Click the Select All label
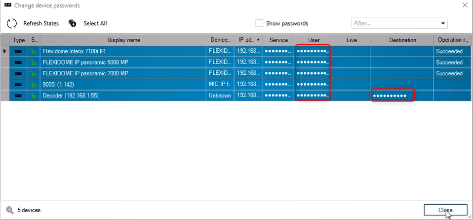The width and height of the screenshot is (473, 220). click(x=95, y=24)
